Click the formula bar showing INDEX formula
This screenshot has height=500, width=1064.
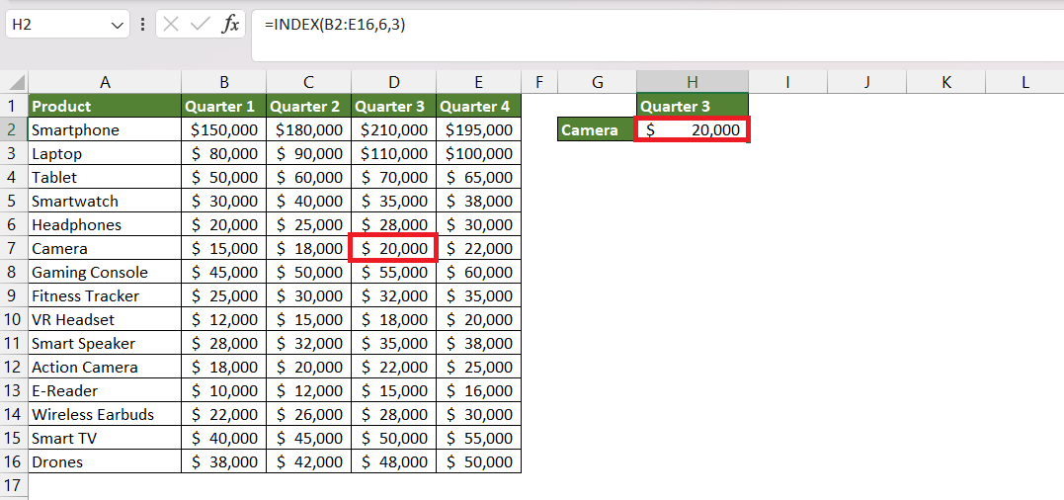pos(657,37)
